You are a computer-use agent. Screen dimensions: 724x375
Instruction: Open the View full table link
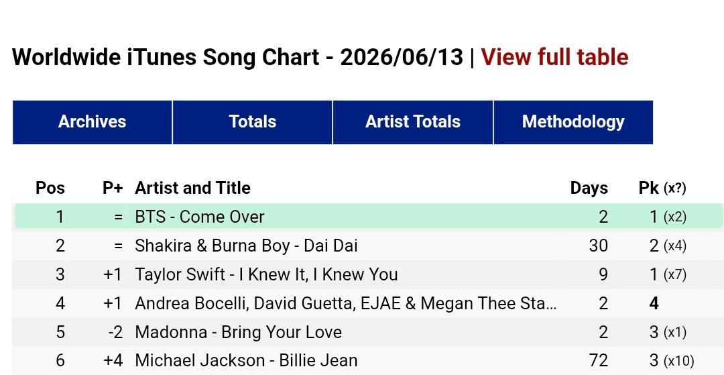pos(554,57)
